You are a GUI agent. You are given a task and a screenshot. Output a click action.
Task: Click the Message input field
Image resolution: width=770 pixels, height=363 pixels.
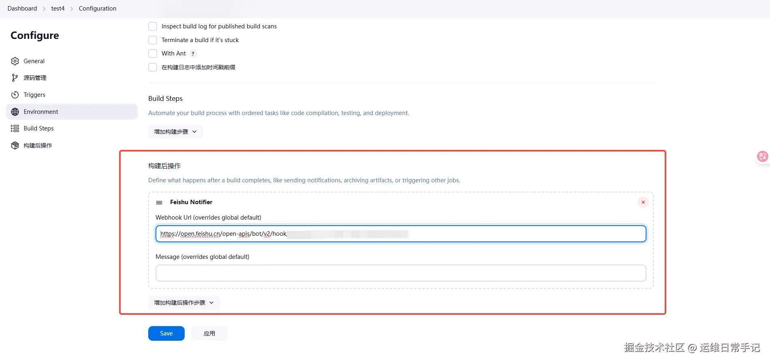point(401,273)
